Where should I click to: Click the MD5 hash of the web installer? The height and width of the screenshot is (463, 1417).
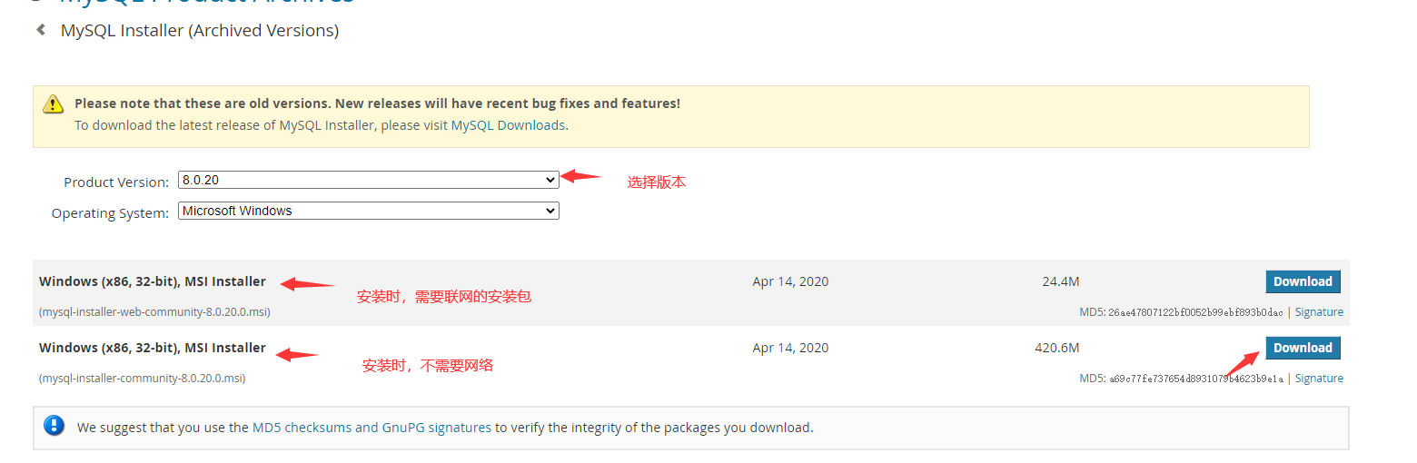coord(1195,312)
